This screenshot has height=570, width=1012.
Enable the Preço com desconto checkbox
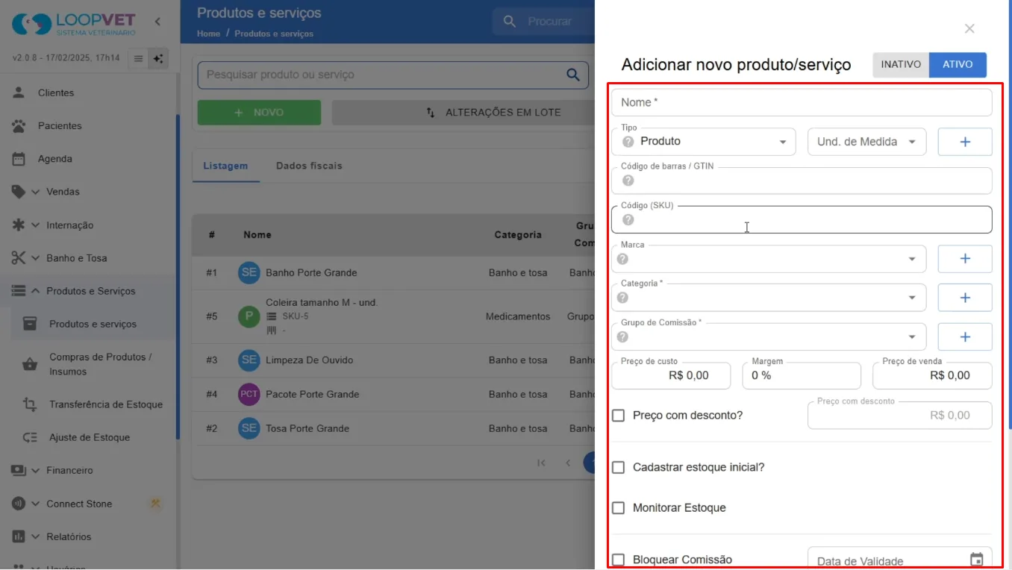click(618, 416)
